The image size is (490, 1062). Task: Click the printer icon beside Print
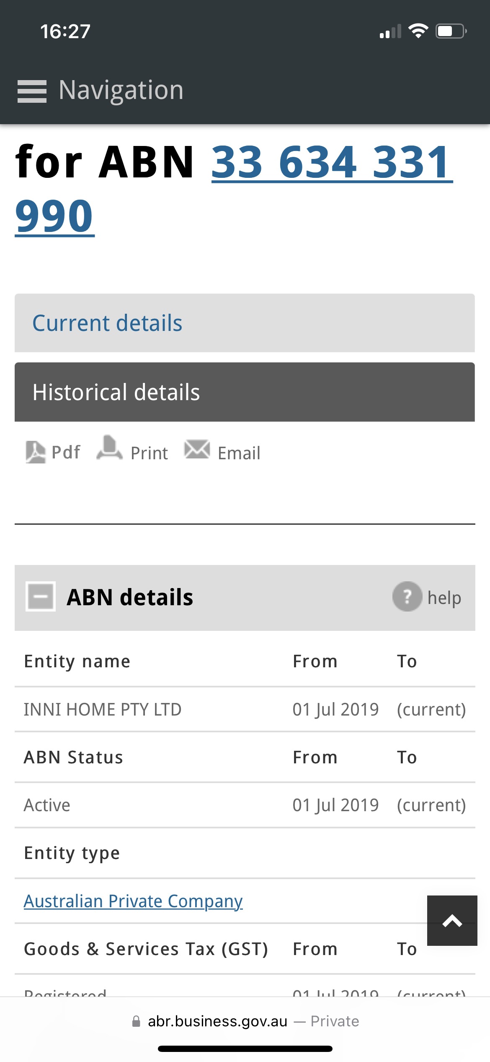pyautogui.click(x=109, y=449)
